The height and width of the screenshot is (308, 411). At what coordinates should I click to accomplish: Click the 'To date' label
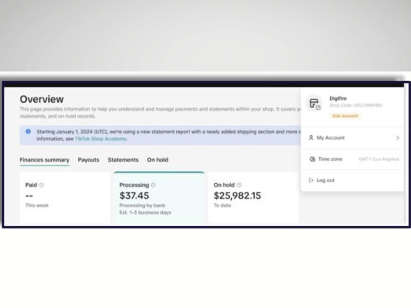point(222,205)
